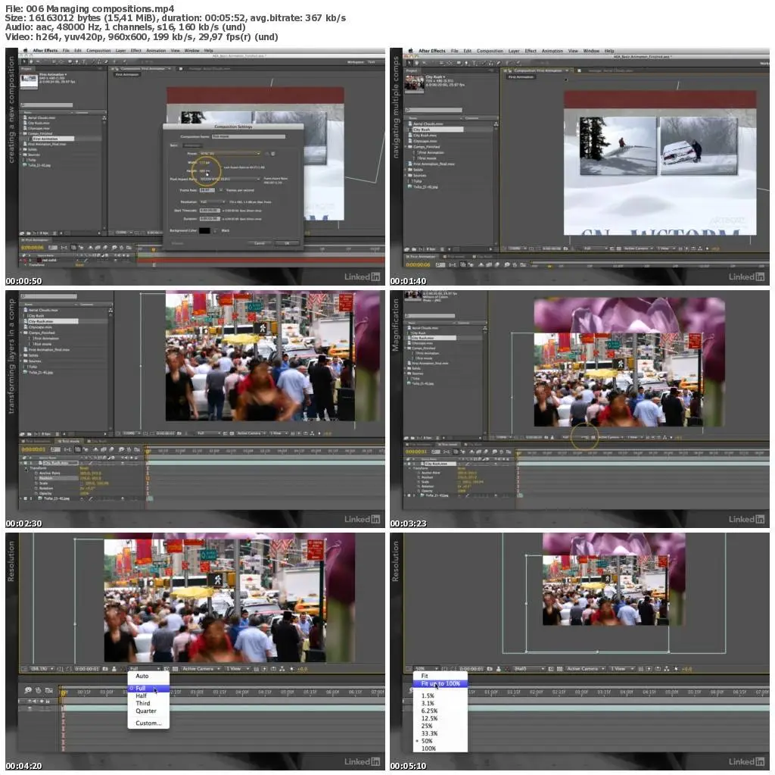
Task: In the 00:04:20 frame, open the magnification percentage dropdown
Action: click(x=42, y=669)
